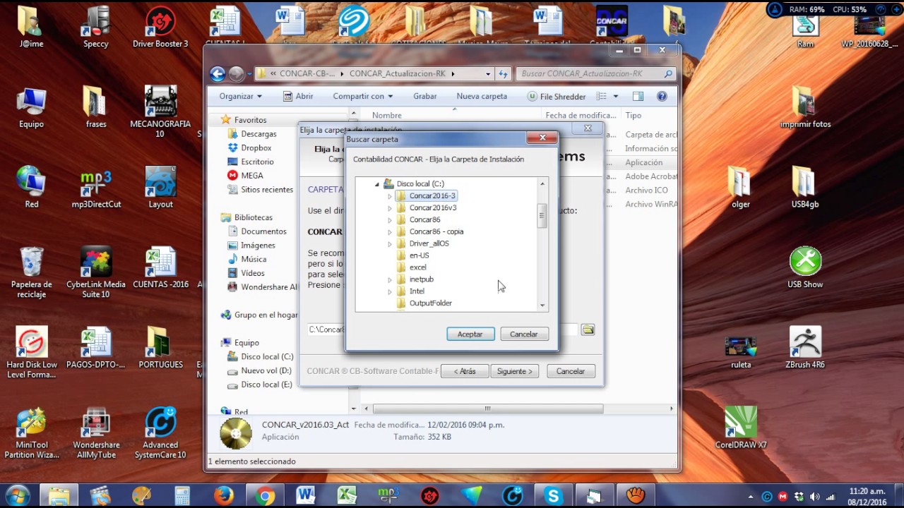
Task: Switch to Skype on the taskbar
Action: point(553,495)
